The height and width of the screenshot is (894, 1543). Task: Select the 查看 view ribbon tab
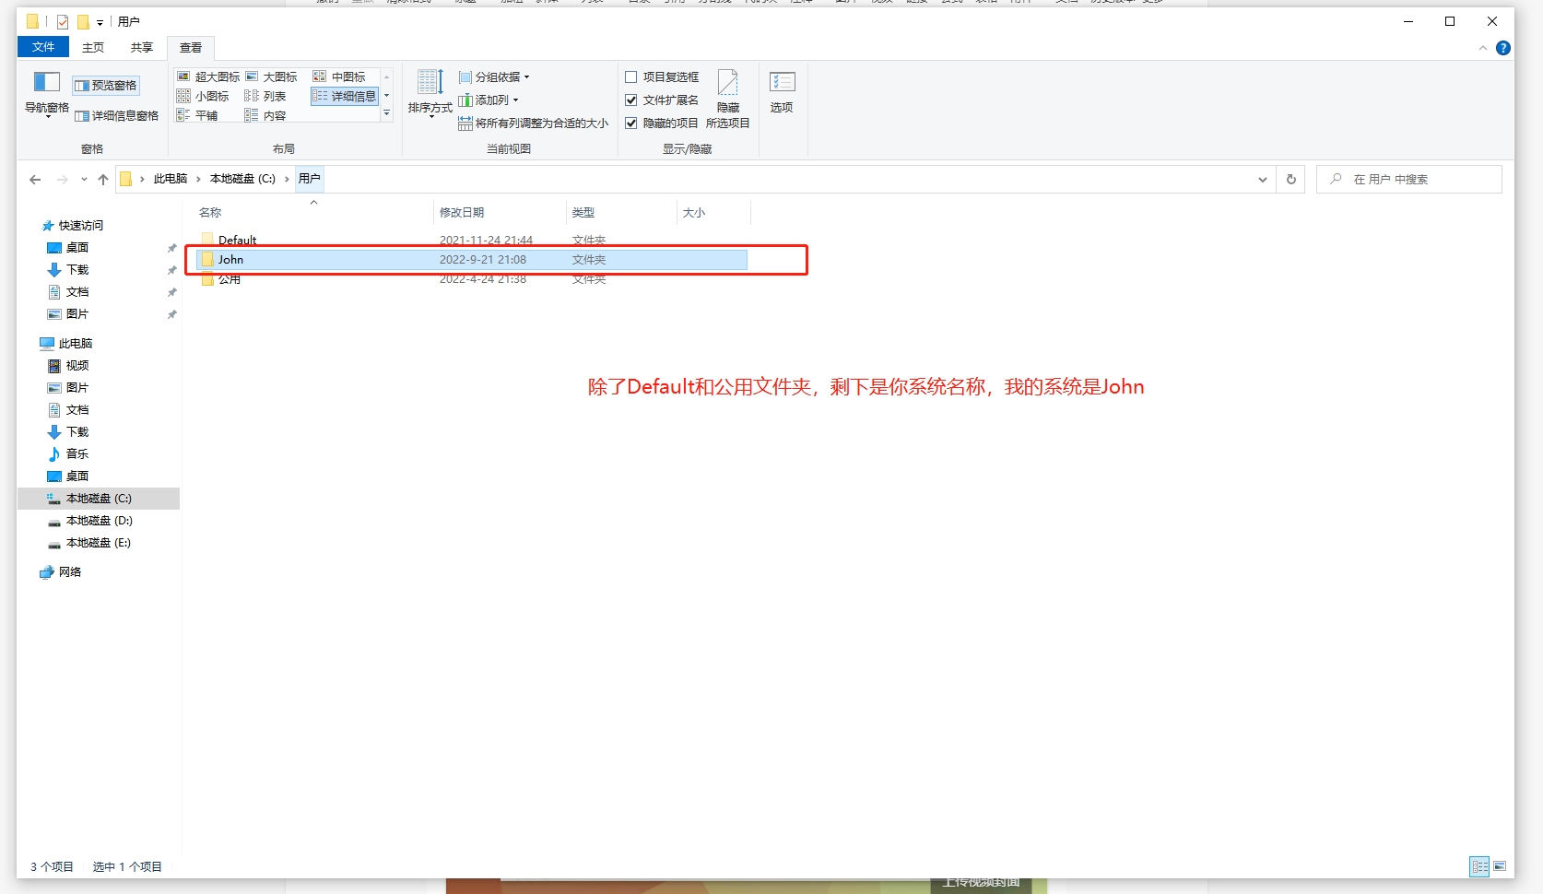coord(191,47)
